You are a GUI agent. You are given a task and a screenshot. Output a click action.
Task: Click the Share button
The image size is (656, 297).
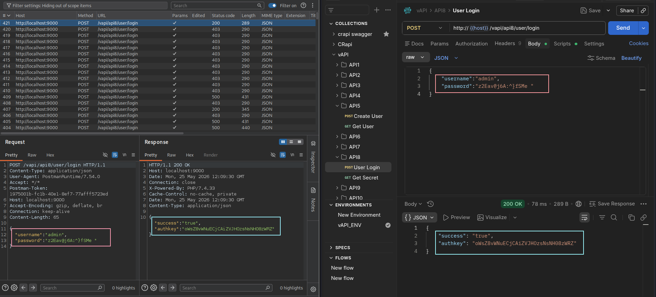pos(627,11)
